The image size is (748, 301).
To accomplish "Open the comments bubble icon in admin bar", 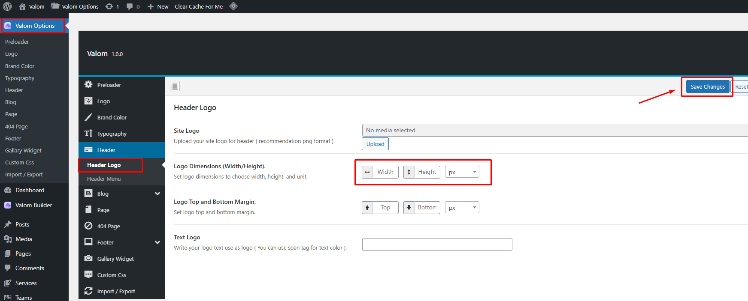I will (x=130, y=6).
